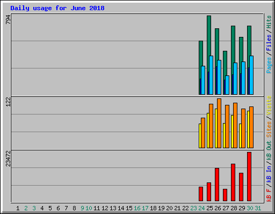This screenshot has width=275, height=214.
Task: Click day 22 on the x-axis
Action: (185, 208)
